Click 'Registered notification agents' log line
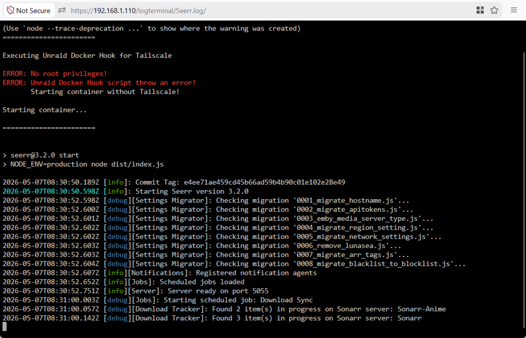The height and width of the screenshot is (338, 526). 160,273
